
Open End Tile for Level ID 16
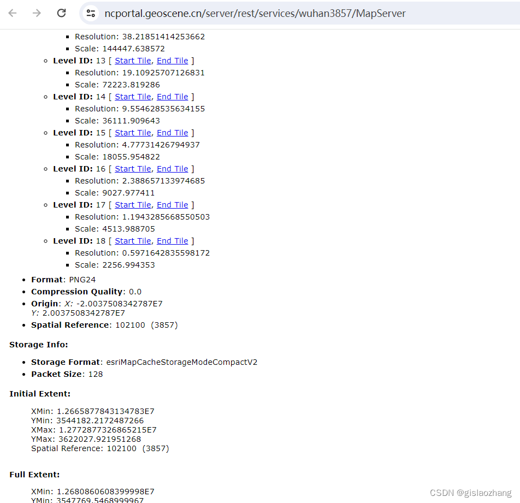click(172, 168)
